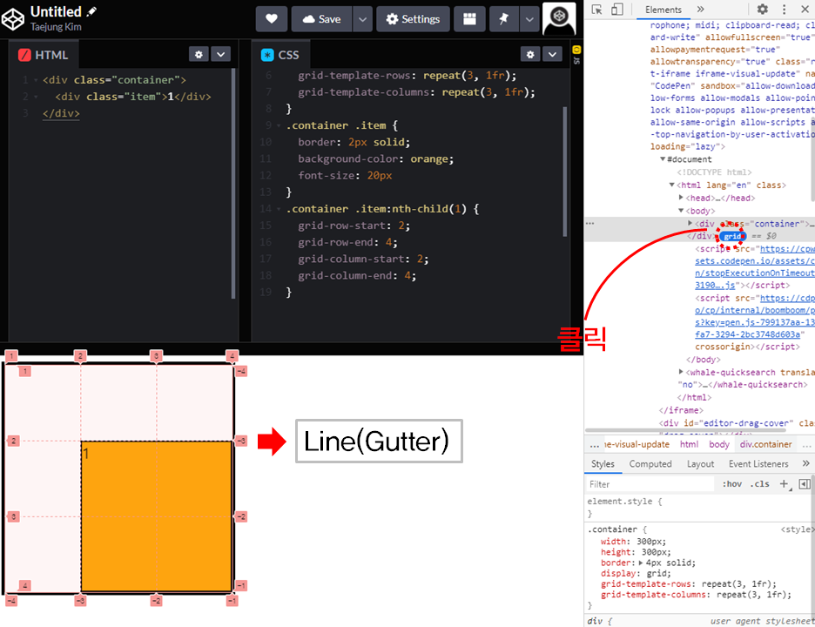Open DevTools settings gear
The width and height of the screenshot is (815, 627).
[x=763, y=10]
